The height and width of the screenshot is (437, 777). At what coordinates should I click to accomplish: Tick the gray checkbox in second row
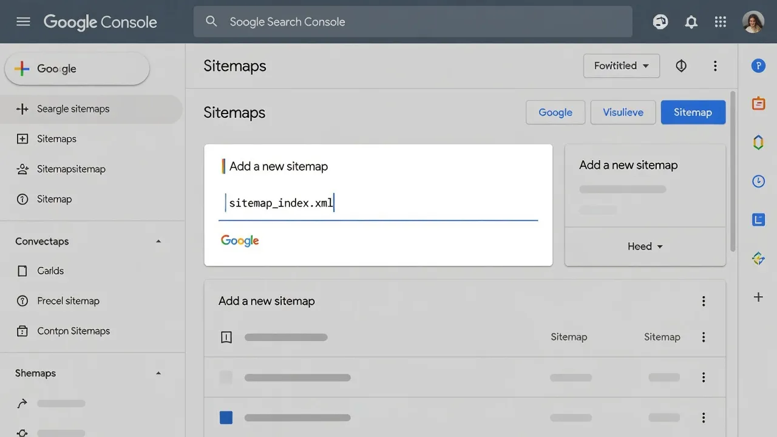[x=226, y=378]
